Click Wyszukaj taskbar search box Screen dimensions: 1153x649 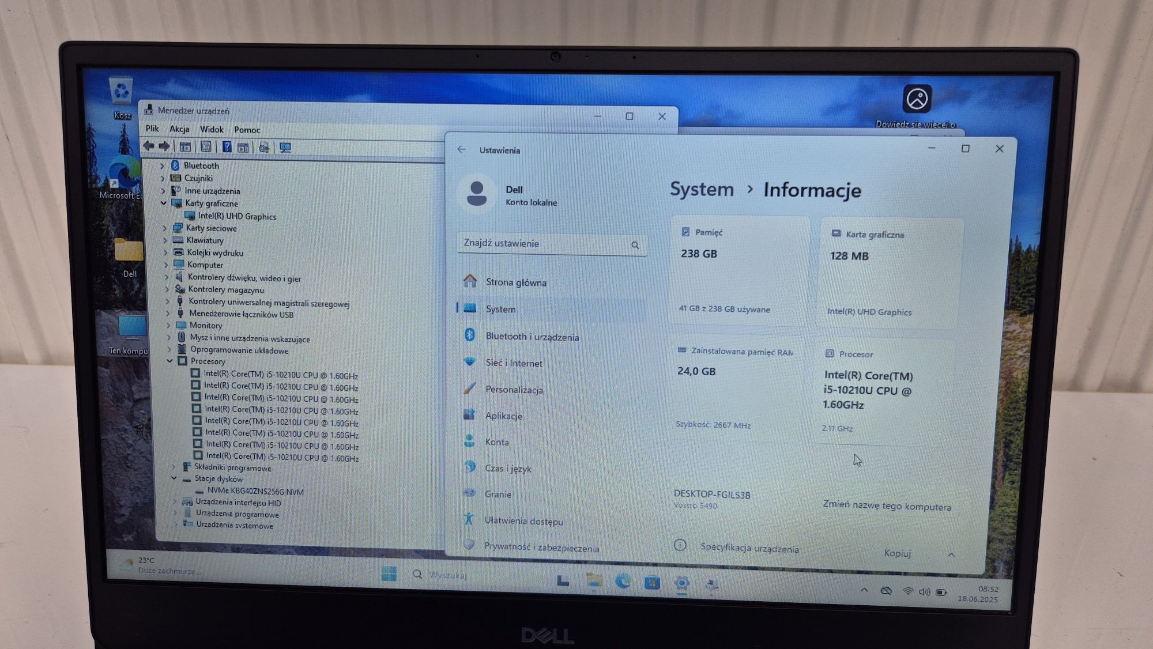448,575
